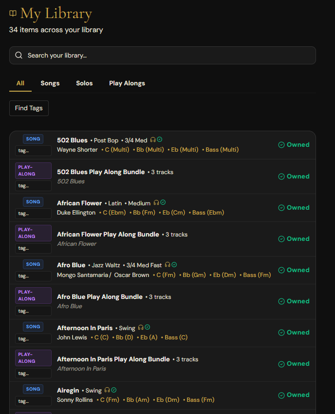Viewport: 335px width, 414px height.
Task: Click headphones icon on Afro Blue row
Action: point(167,265)
